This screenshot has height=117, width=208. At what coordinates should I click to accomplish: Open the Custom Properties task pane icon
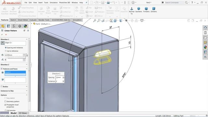[205, 52]
